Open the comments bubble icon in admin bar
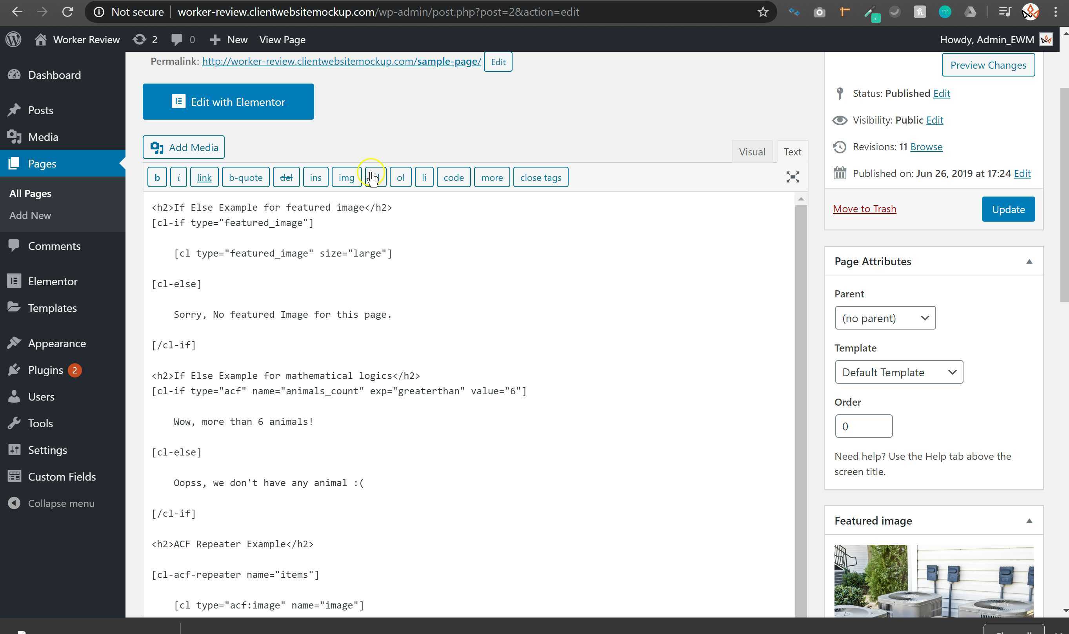 click(176, 39)
